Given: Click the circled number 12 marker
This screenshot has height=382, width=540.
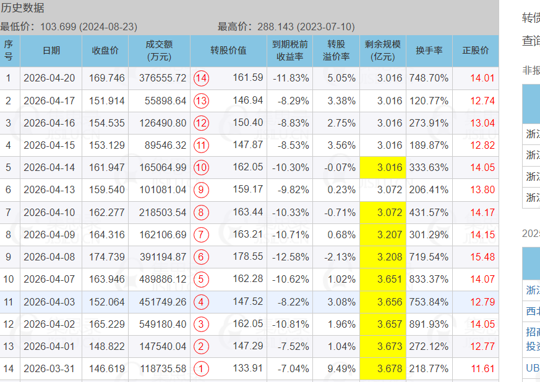Looking at the screenshot, I should [201, 123].
